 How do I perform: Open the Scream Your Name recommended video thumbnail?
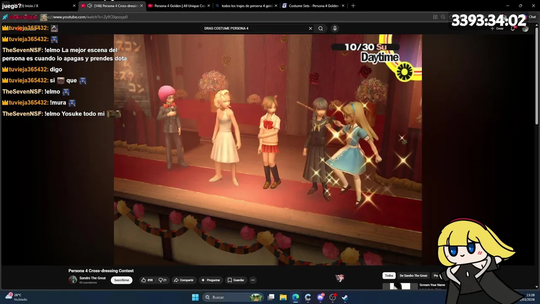(x=400, y=286)
